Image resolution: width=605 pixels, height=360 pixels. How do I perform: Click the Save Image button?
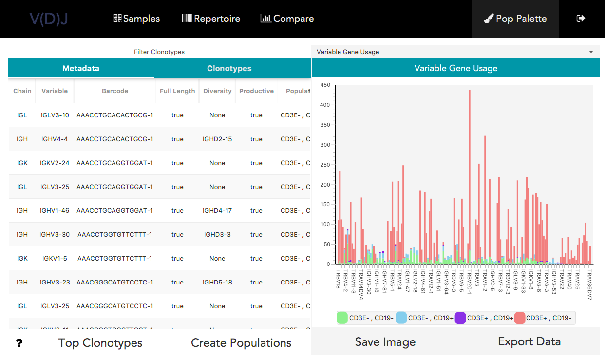pos(385,342)
